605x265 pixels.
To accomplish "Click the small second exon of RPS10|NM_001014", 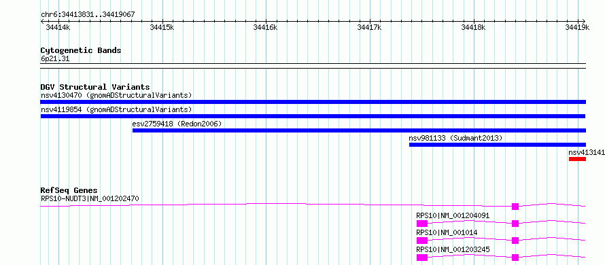I will tap(515, 241).
